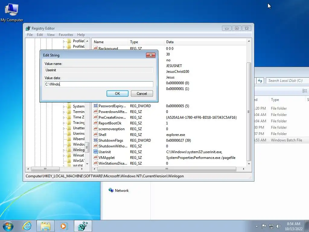Select the Userinit value icon
Image resolution: width=309 pixels, height=232 pixels.
pyautogui.click(x=96, y=152)
